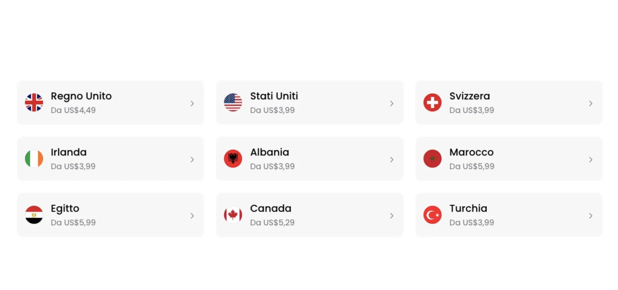Expand the Canada chevron arrow
The height and width of the screenshot is (290, 618).
click(391, 216)
